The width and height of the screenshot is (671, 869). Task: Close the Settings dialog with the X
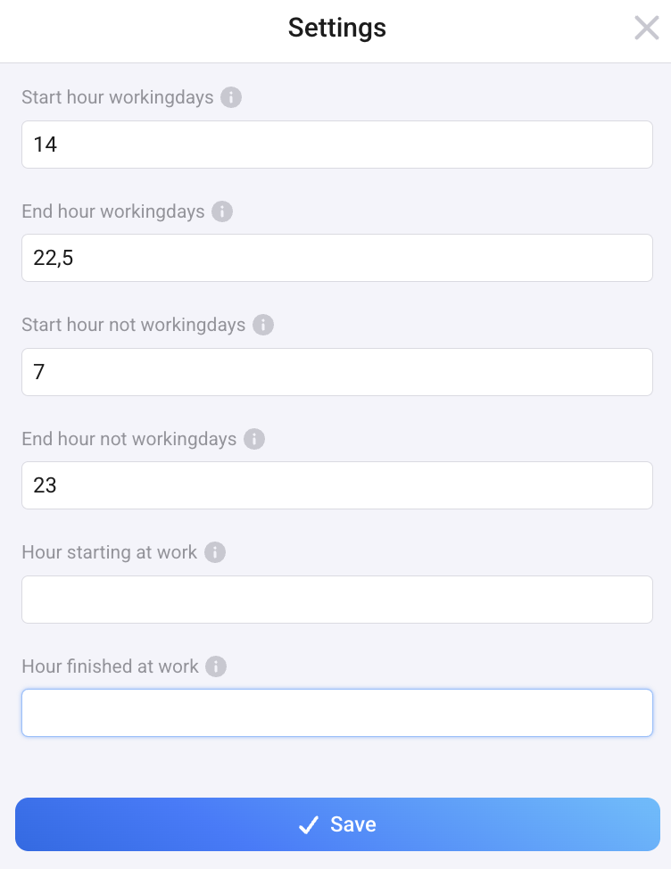tap(646, 28)
